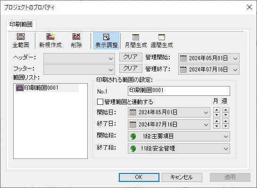Decrease 終了日 by one month
The height and width of the screenshot is (188, 257).
pos(216,126)
